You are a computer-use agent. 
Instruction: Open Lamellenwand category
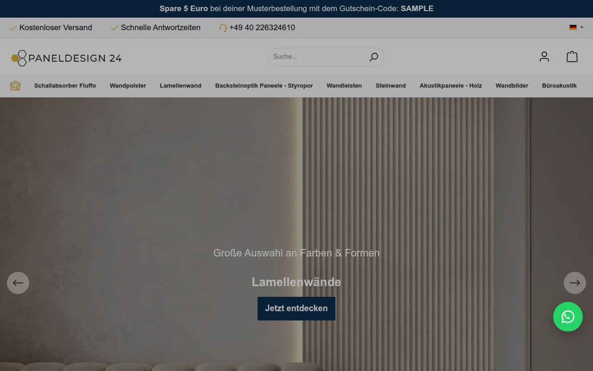[181, 86]
